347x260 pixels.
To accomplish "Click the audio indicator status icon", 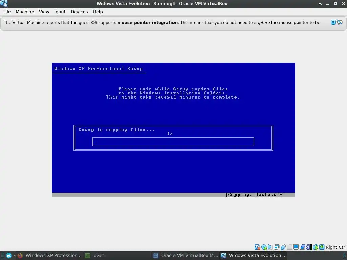I will pyautogui.click(x=270, y=247).
